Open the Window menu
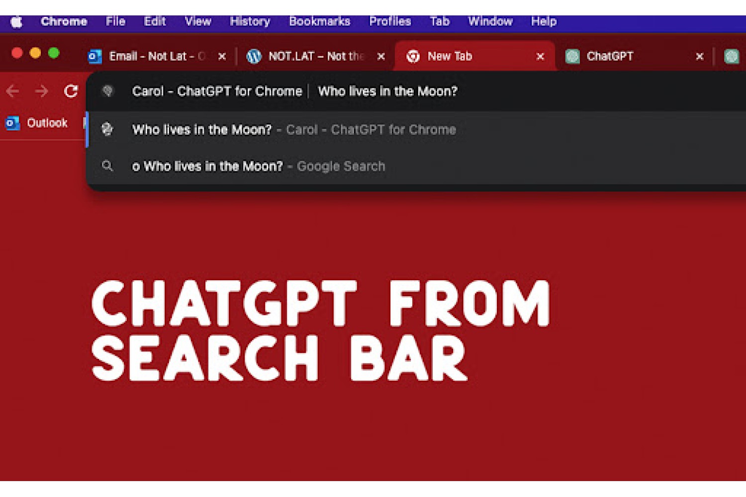The image size is (746, 497). point(490,21)
